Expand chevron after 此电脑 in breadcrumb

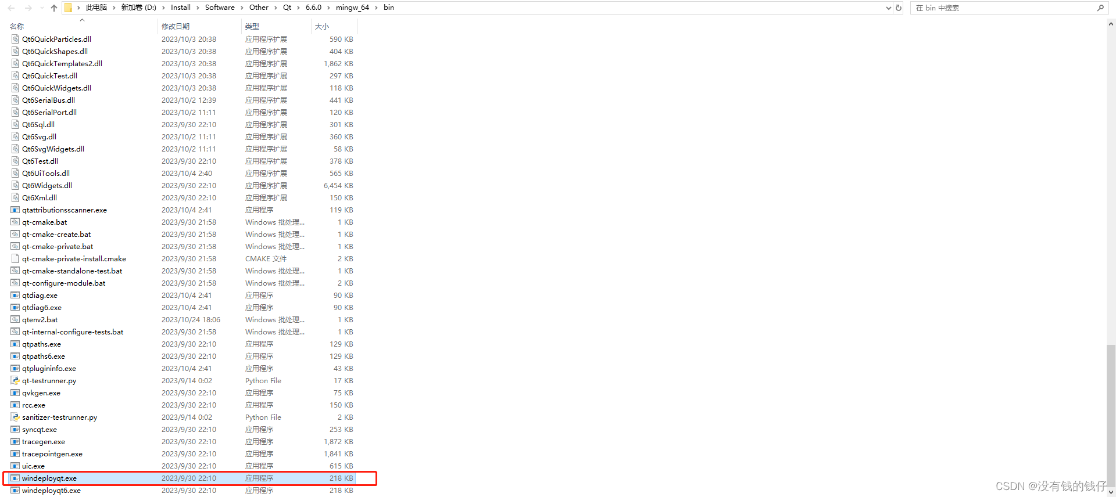point(114,8)
